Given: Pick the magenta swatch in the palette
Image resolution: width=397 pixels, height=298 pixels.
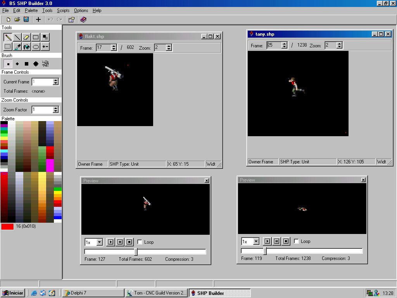Looking at the screenshot, I should click(50, 165).
